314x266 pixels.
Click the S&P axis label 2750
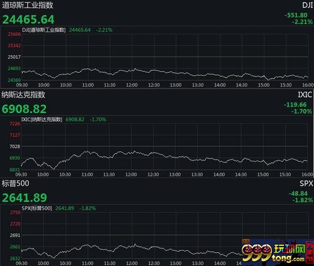click(x=15, y=213)
